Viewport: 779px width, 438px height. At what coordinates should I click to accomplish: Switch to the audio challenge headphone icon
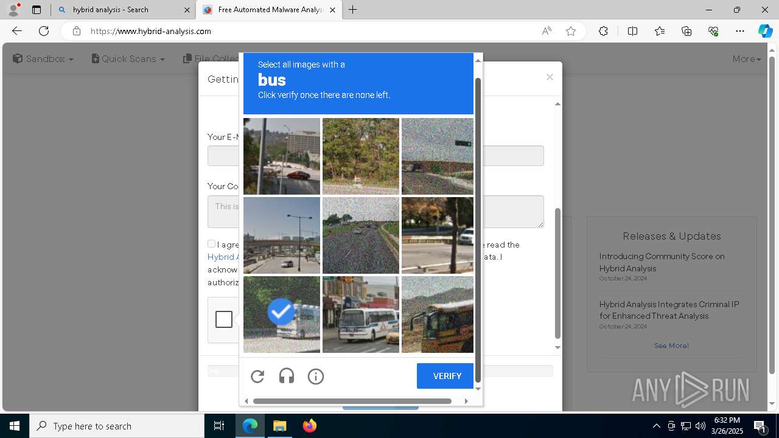(287, 377)
